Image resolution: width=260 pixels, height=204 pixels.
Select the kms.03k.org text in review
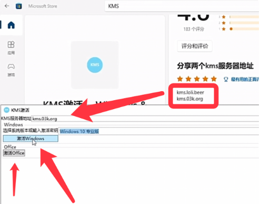click(x=189, y=99)
